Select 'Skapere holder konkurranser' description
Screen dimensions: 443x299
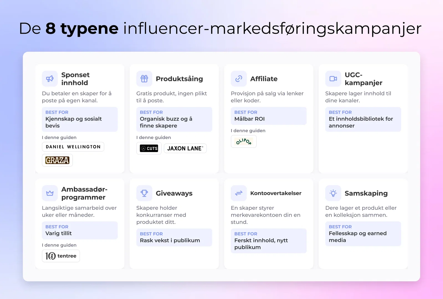click(x=161, y=215)
